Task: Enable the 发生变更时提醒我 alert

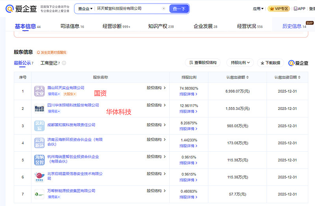Action: (52, 52)
